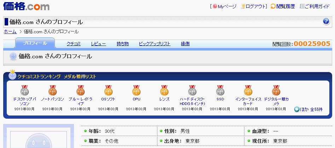Click the key icon beside ログアウト
Image resolution: width=335 pixels, height=148 pixels.
(243, 6)
